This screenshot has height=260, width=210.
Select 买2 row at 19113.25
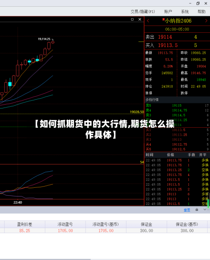[x=177, y=135]
